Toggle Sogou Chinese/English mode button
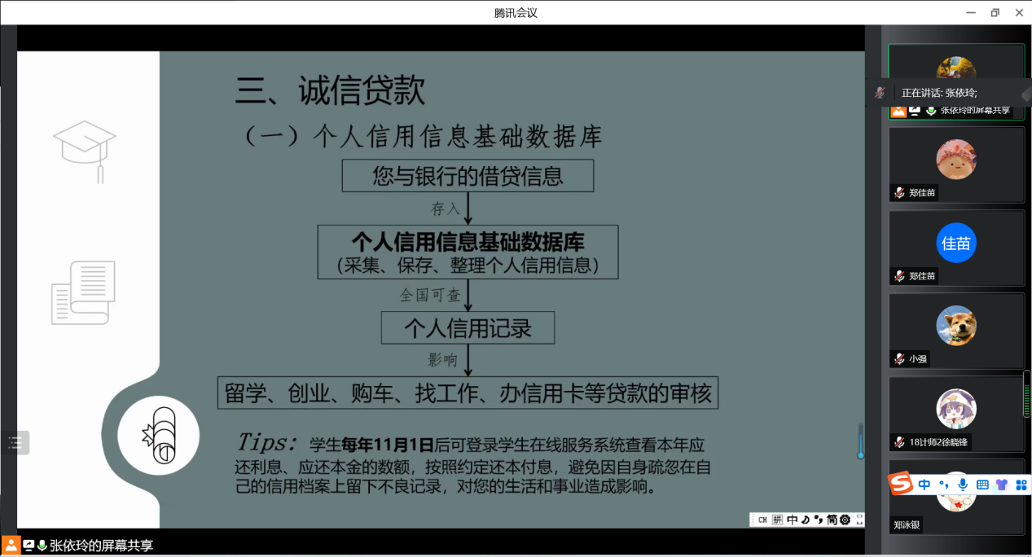The width and height of the screenshot is (1032, 557). tap(924, 485)
